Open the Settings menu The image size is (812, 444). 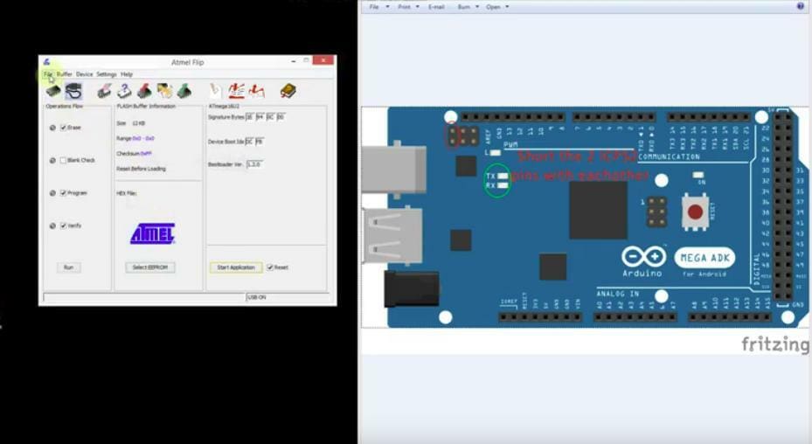[x=107, y=74]
